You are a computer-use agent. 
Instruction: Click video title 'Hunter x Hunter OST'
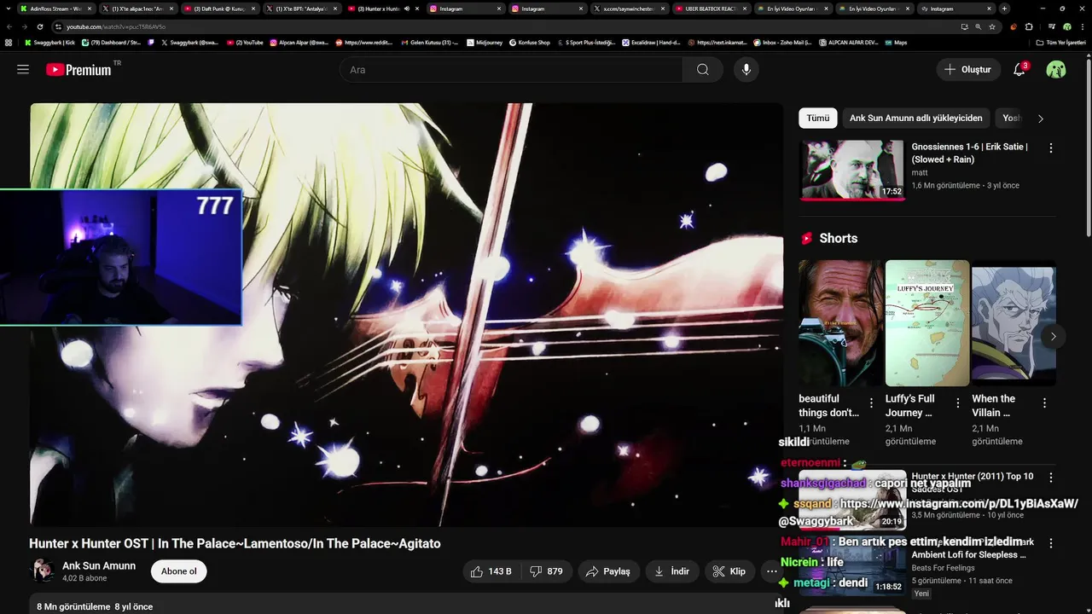coord(235,543)
